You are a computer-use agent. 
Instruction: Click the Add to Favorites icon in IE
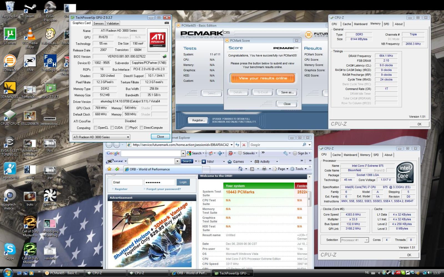click(117, 169)
